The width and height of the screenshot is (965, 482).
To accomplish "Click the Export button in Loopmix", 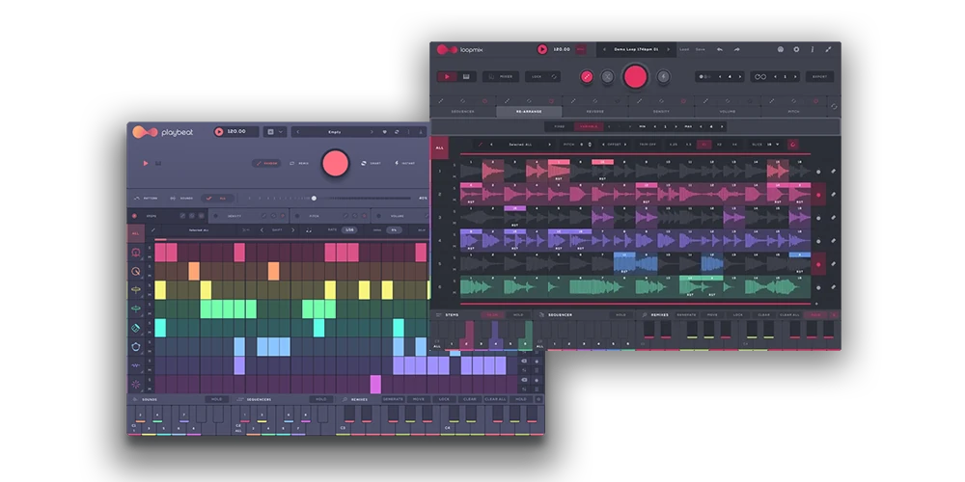I will [x=819, y=77].
